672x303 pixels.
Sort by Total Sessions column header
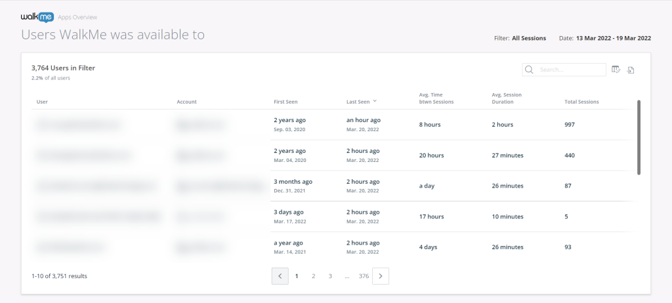tap(581, 102)
